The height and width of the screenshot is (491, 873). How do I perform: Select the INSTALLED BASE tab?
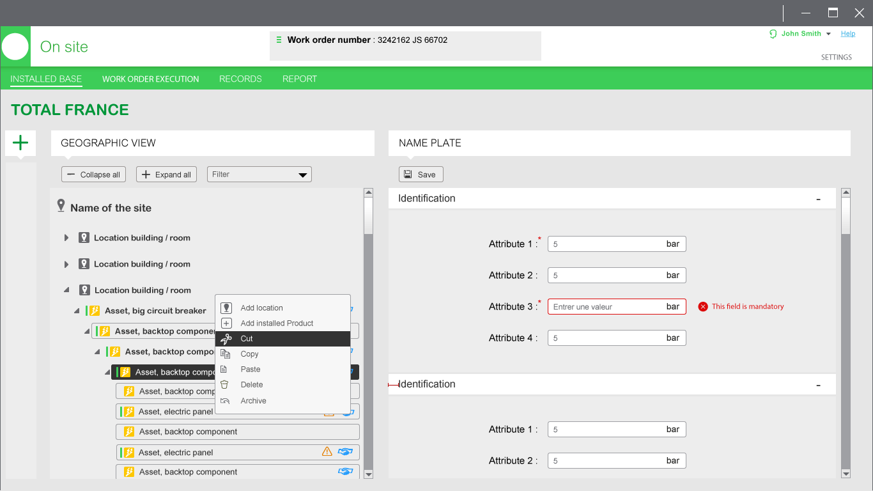[x=46, y=79]
